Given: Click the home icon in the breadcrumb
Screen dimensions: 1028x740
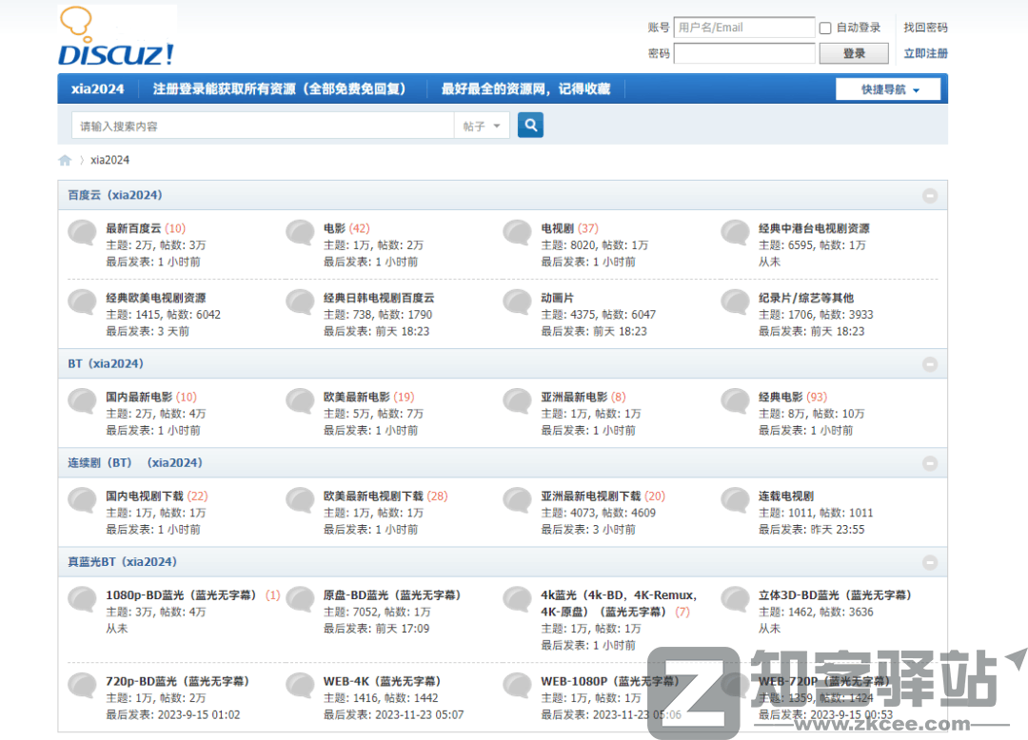Looking at the screenshot, I should 65,160.
